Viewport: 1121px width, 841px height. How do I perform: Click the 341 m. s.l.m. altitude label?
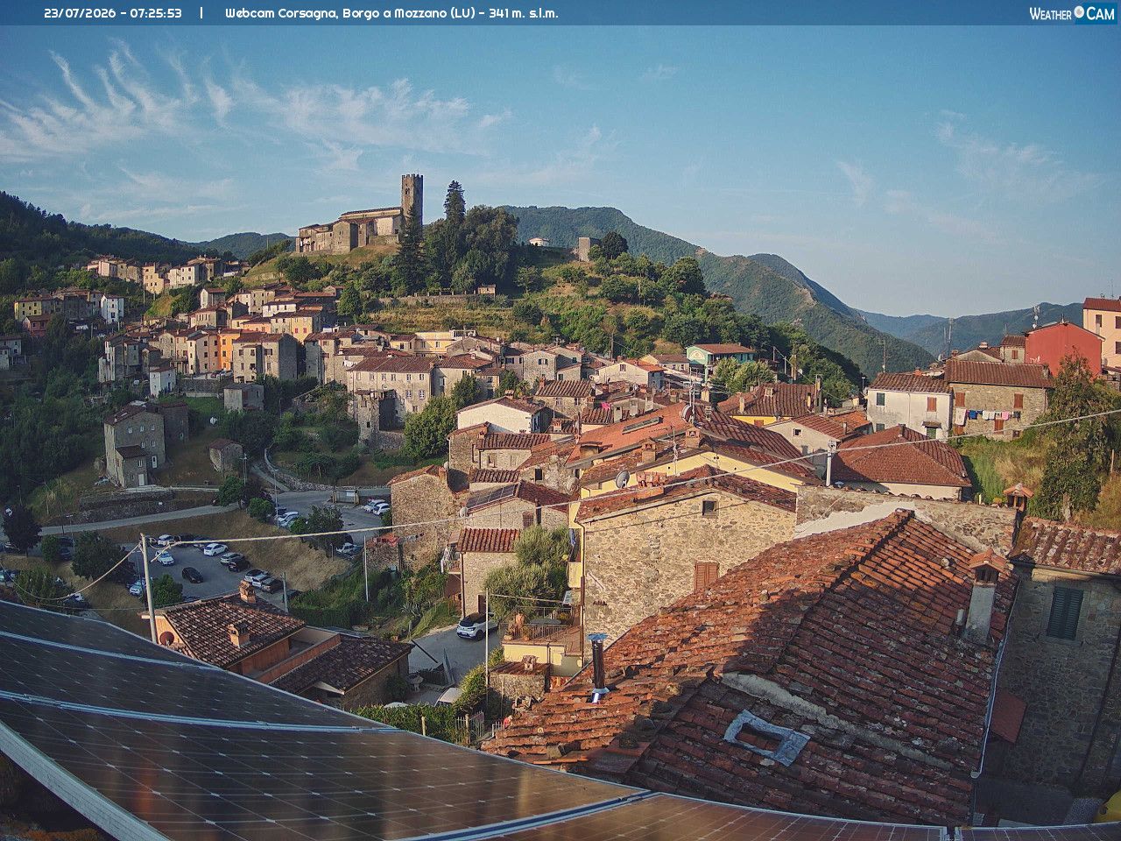(523, 13)
